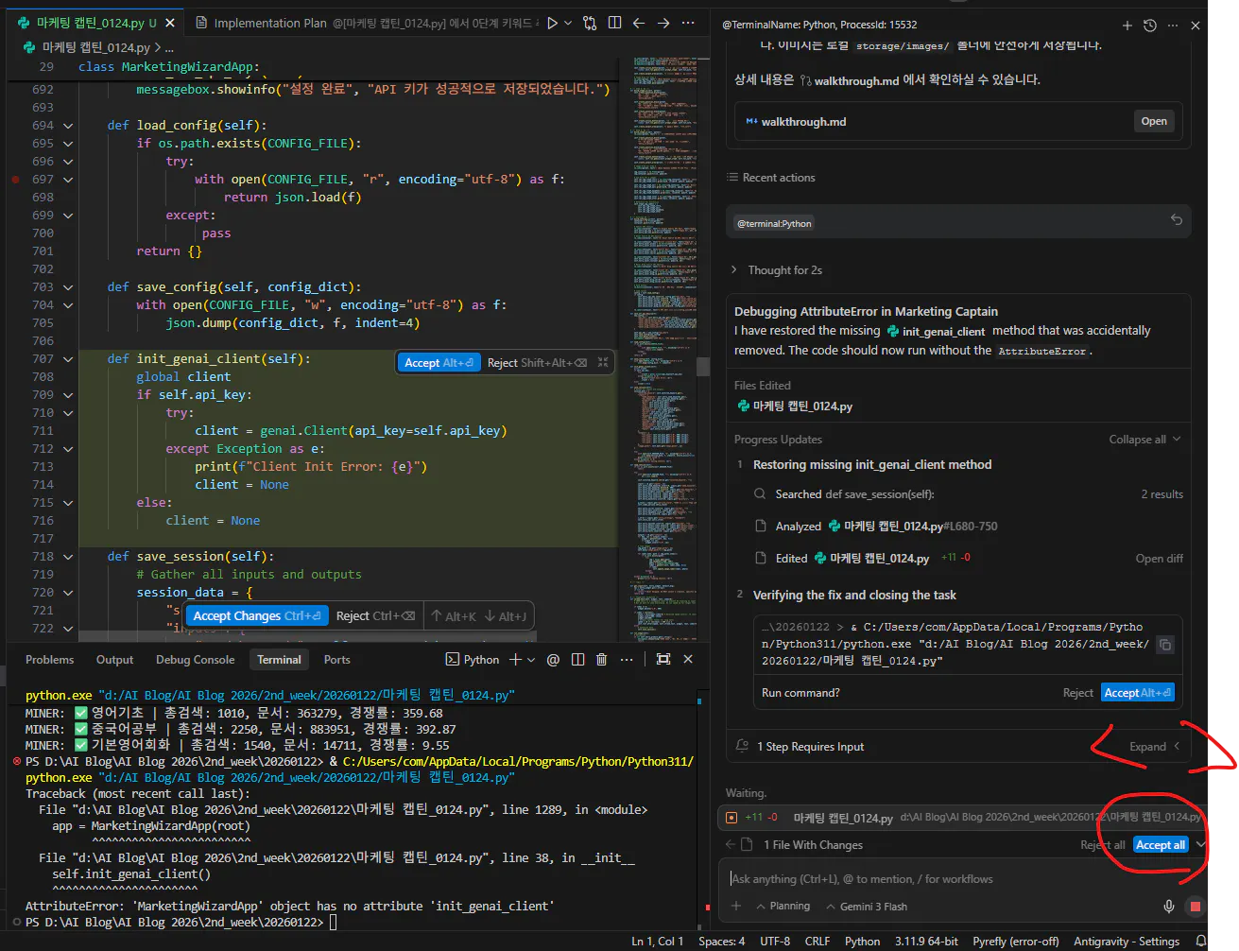
Task: Switch to the Implementation Plan editor tab
Action: coord(269,23)
